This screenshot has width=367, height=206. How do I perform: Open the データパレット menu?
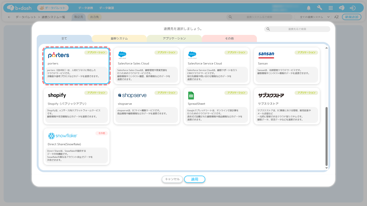53,8
